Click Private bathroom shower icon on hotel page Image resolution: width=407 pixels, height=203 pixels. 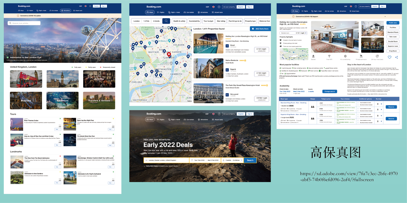click(361, 56)
